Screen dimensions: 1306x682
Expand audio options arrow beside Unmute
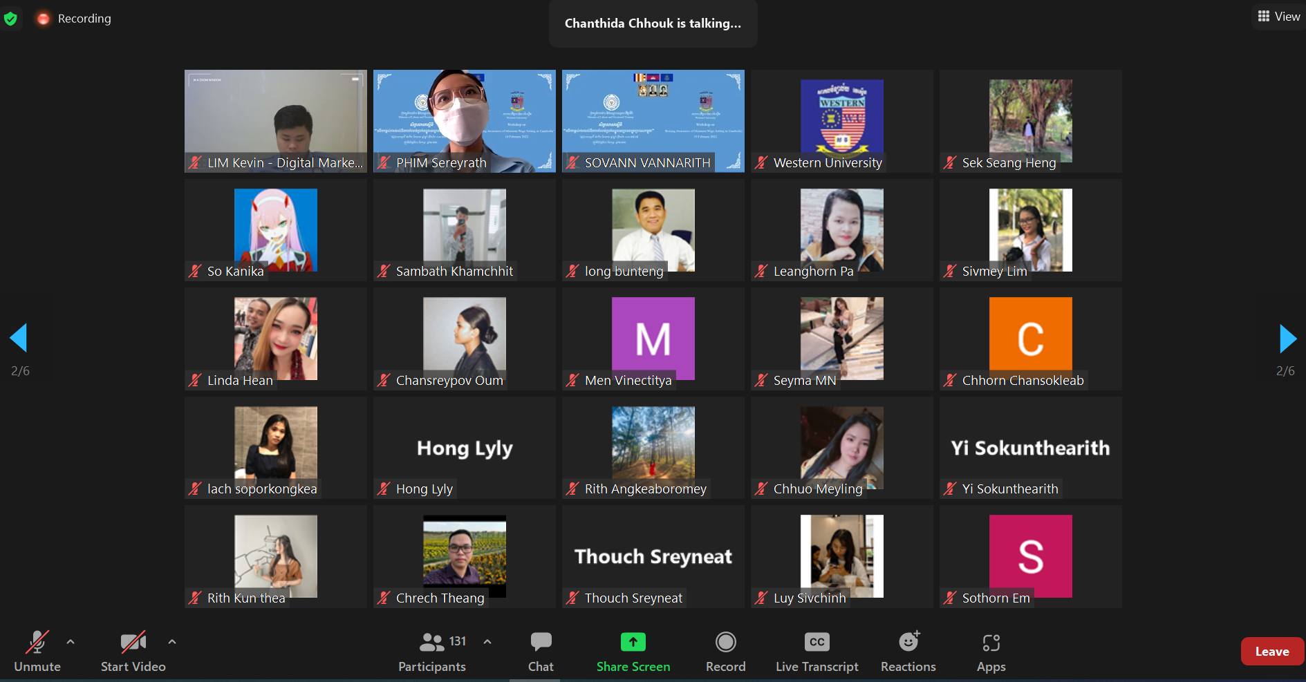71,642
